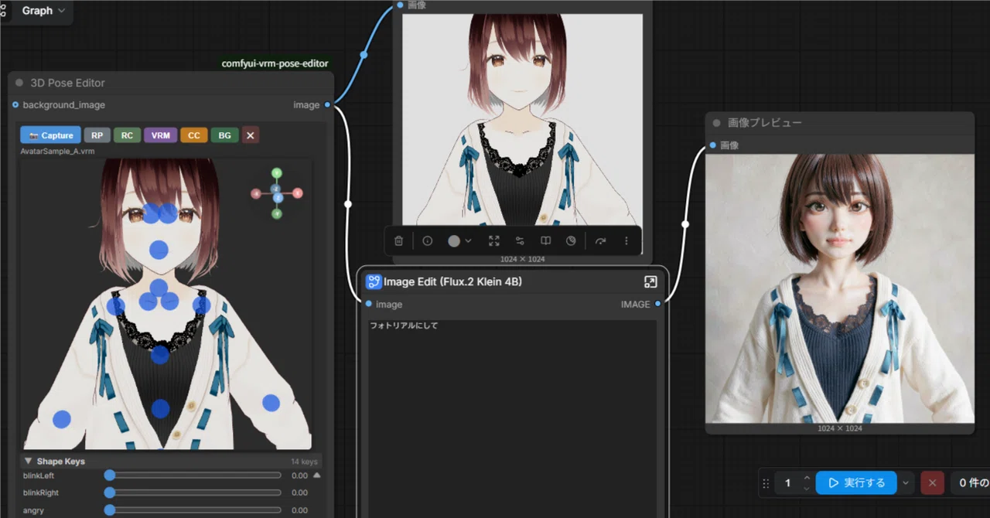
Task: Click the left red axis handle of the gizmo
Action: point(256,193)
